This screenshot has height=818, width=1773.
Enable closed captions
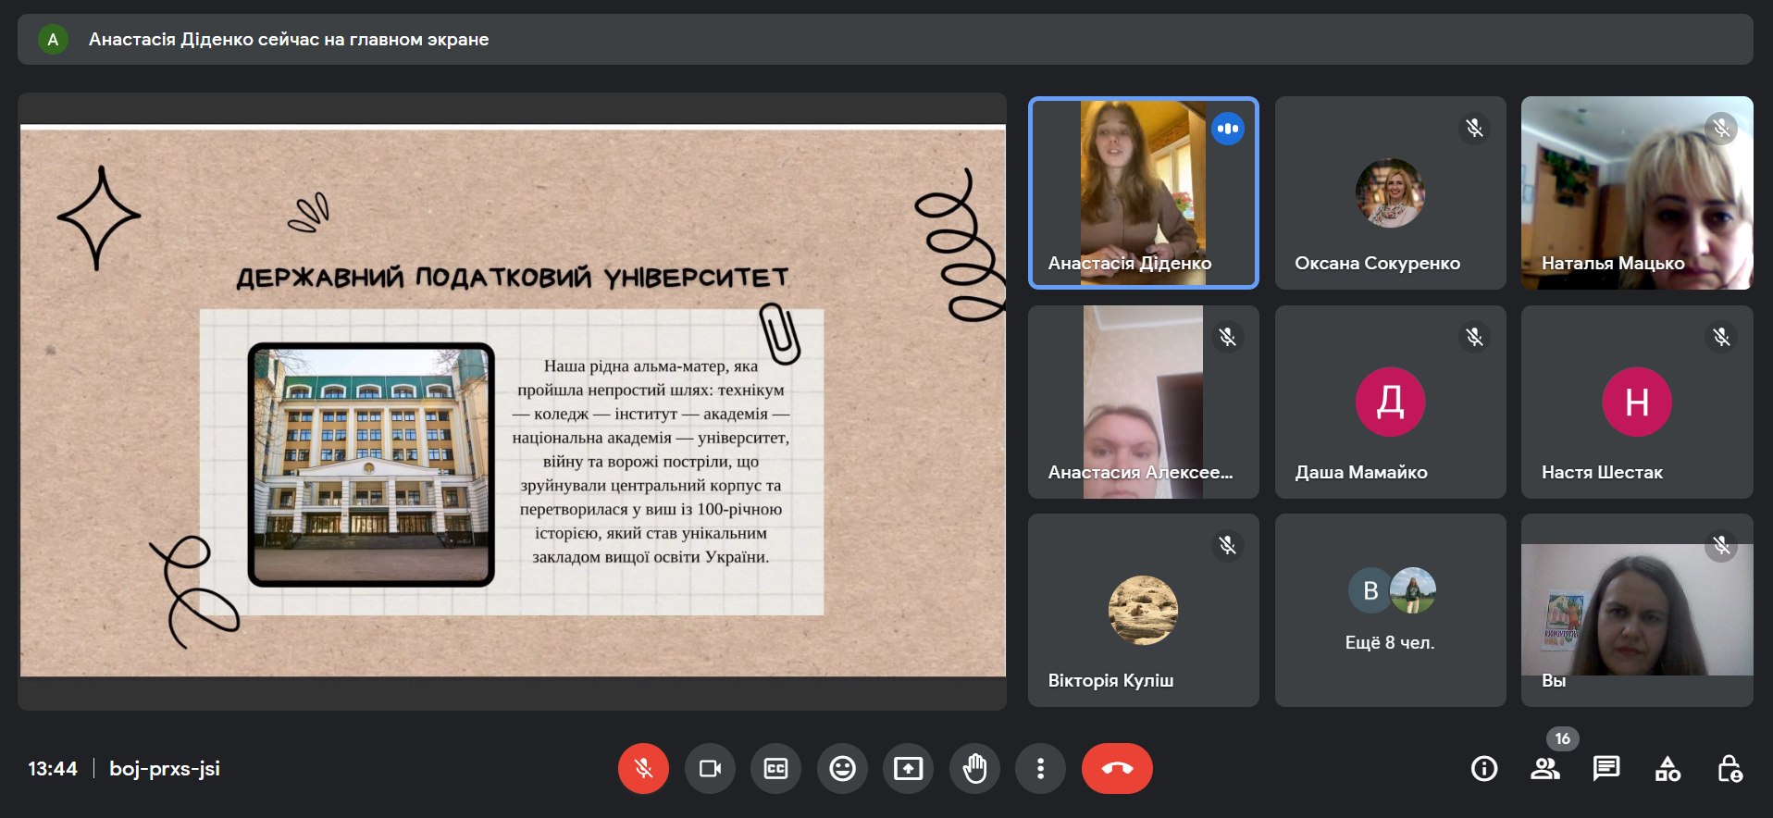pyautogui.click(x=775, y=768)
